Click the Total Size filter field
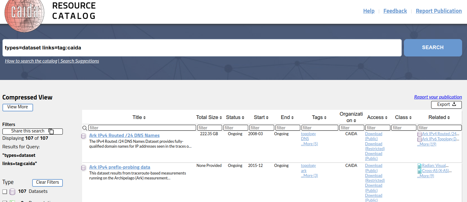 [210, 128]
